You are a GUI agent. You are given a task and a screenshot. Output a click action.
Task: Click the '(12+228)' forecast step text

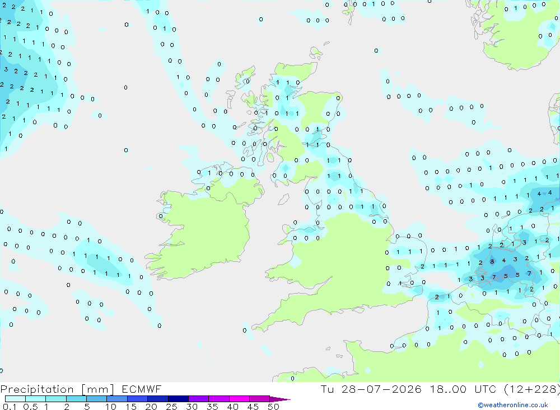[532, 389]
